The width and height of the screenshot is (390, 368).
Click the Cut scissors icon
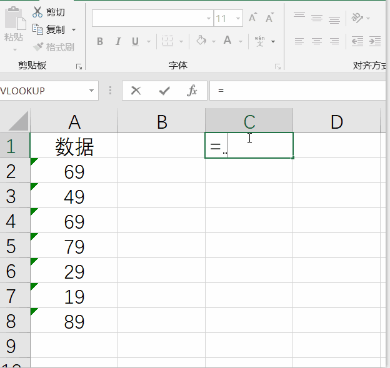[x=37, y=12]
